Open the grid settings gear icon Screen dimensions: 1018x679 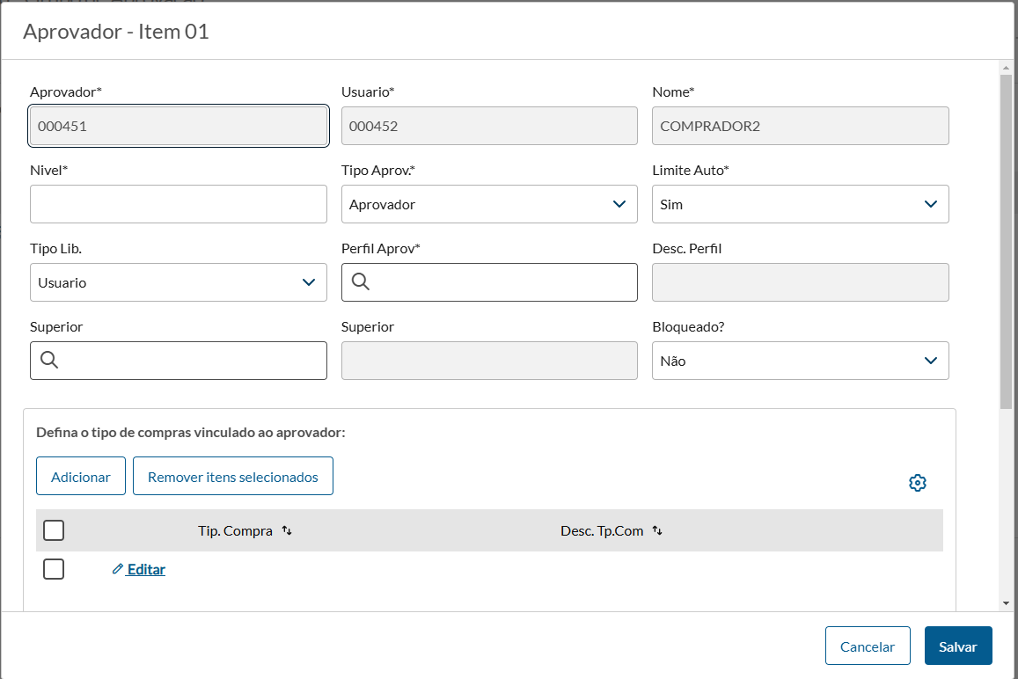click(x=918, y=483)
